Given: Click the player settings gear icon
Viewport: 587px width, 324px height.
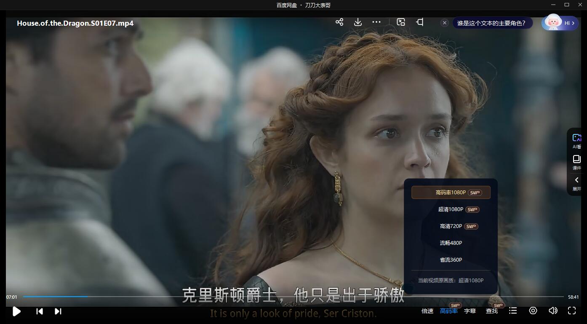Looking at the screenshot, I should 533,311.
